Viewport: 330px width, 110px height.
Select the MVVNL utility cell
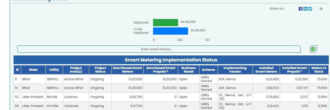coord(54,97)
